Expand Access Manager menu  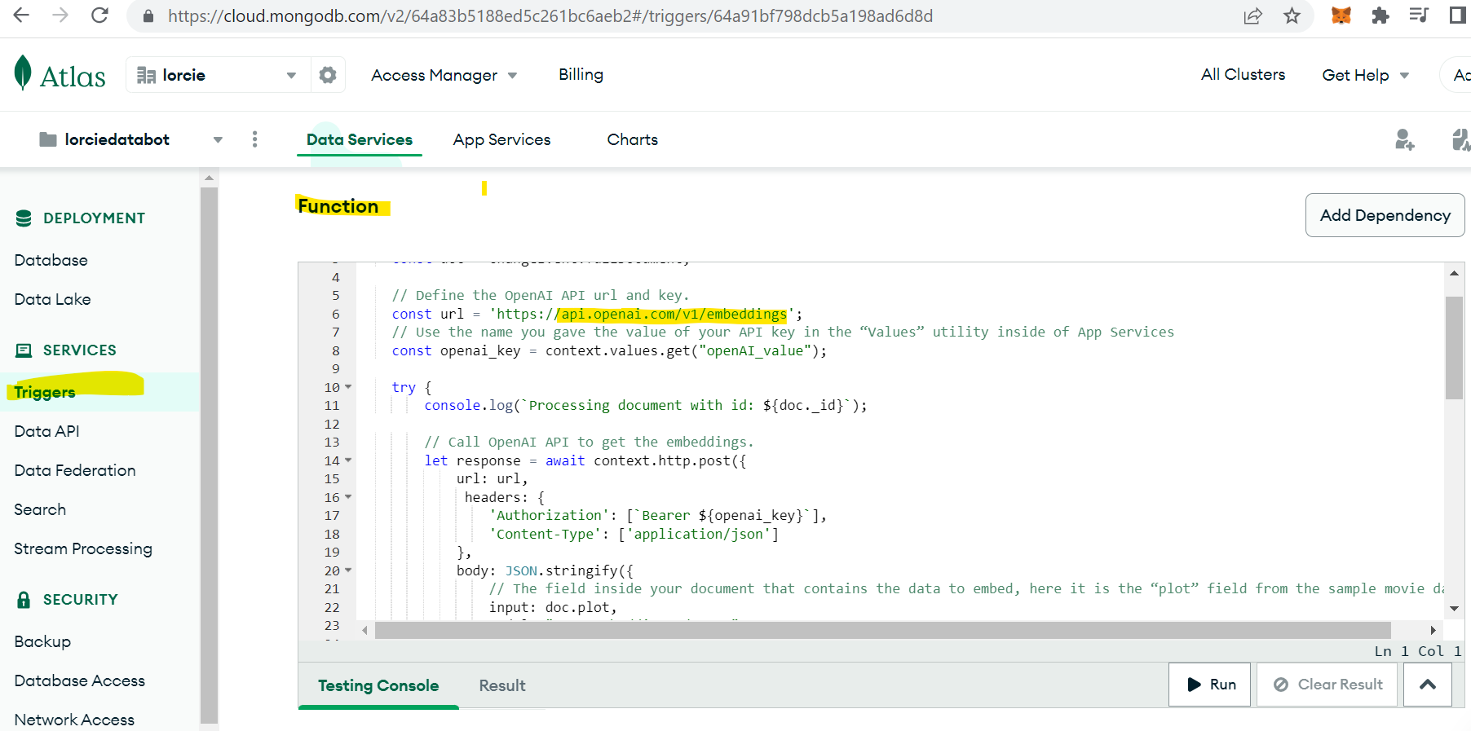pos(444,75)
